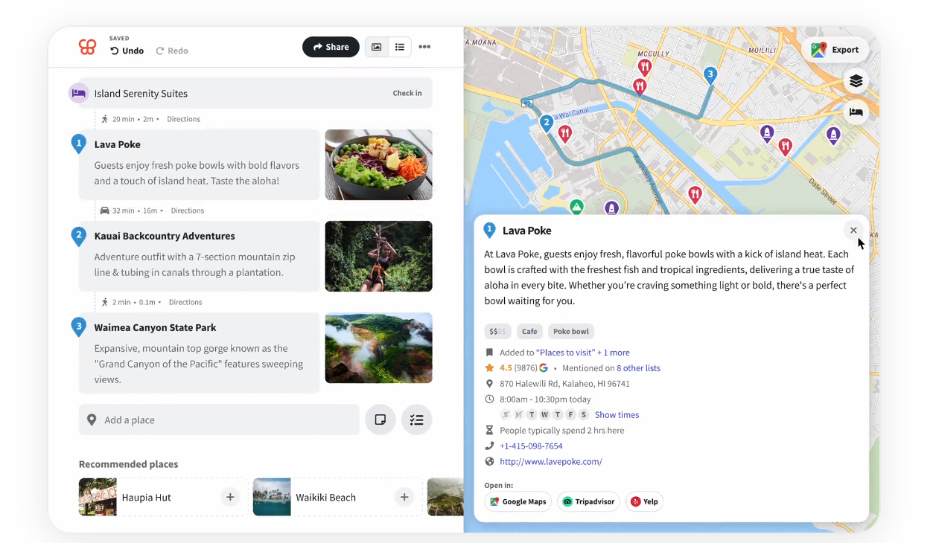Click the clock icon beside opening hours
The height and width of the screenshot is (543, 936).
tap(489, 399)
